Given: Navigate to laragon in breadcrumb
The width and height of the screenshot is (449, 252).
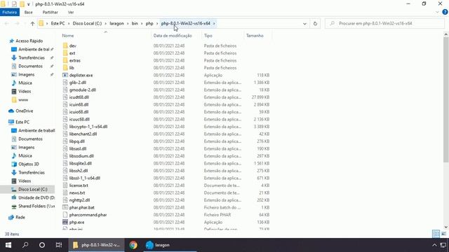Looking at the screenshot, I should pyautogui.click(x=116, y=23).
